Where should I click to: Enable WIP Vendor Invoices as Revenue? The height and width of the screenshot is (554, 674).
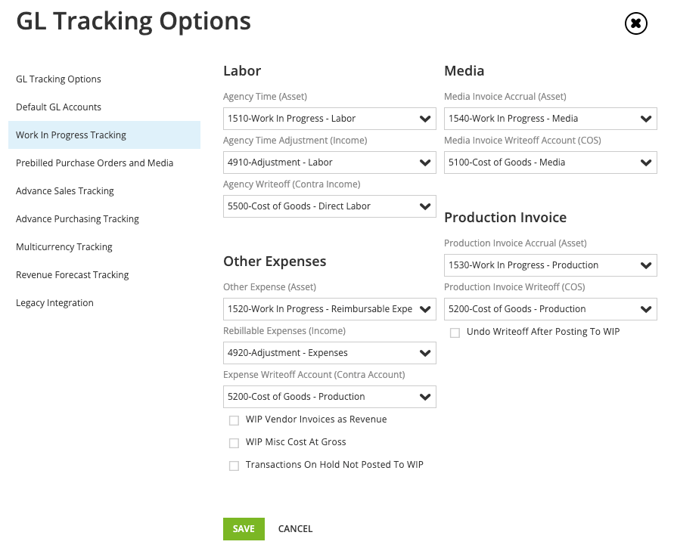234,420
